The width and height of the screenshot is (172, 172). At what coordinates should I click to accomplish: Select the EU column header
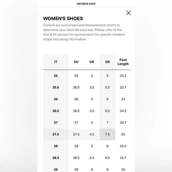[x=76, y=62]
